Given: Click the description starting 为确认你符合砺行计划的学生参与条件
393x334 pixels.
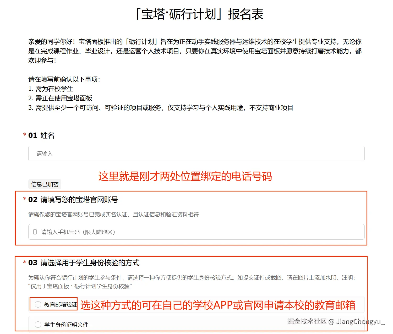Looking at the screenshot, I should point(192,282).
